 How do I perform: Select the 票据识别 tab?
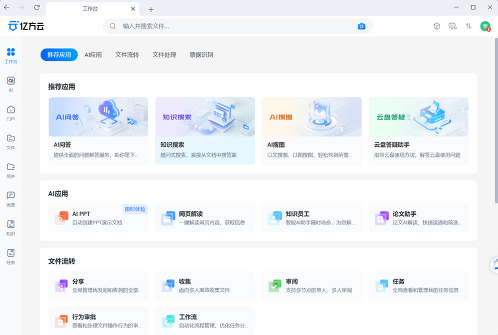(x=201, y=55)
